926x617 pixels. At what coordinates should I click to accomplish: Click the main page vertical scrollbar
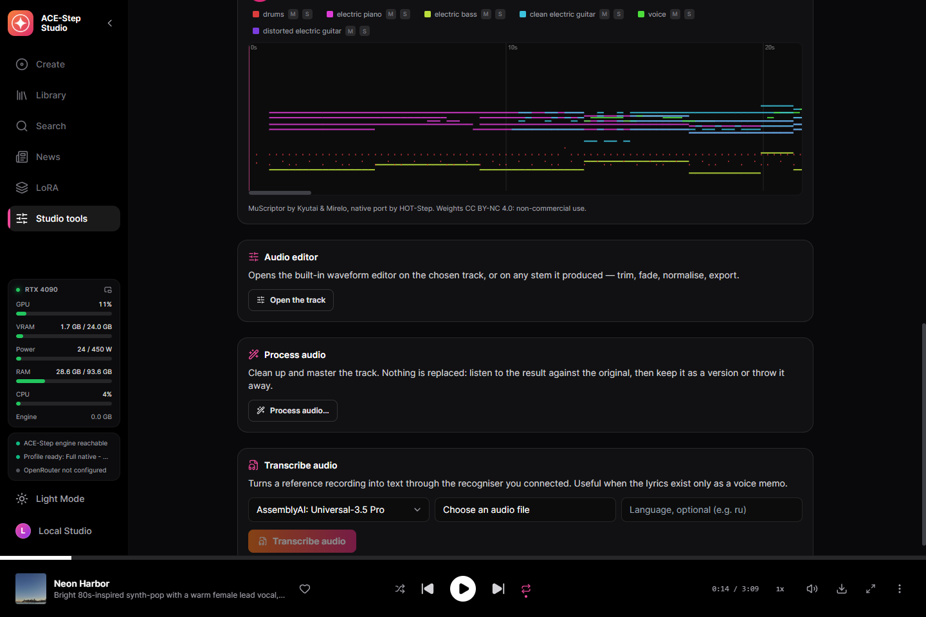click(923, 434)
